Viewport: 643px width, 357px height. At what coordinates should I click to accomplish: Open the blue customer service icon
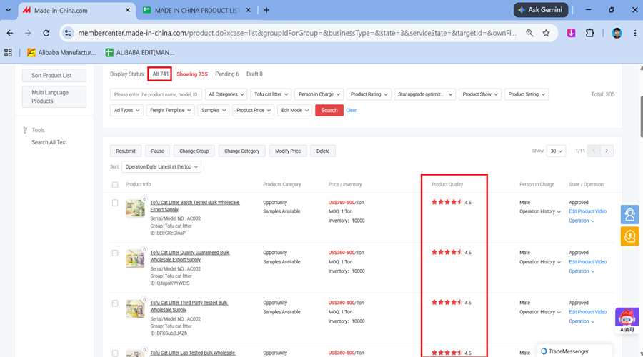629,214
